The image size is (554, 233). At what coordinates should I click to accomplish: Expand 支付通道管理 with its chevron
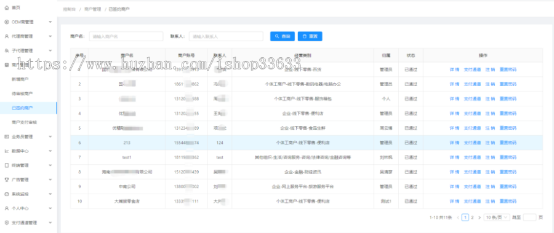50,223
